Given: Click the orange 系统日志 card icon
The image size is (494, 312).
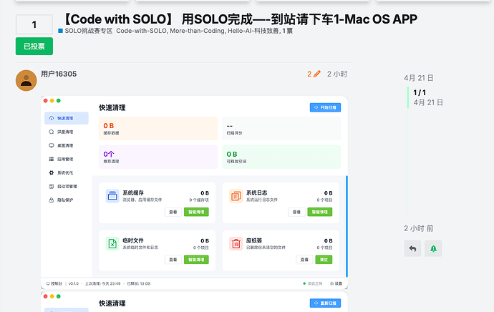Looking at the screenshot, I should [x=236, y=196].
